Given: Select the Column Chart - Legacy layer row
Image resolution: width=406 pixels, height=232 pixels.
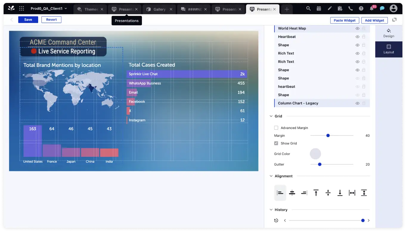Looking at the screenshot, I should click(x=322, y=103).
